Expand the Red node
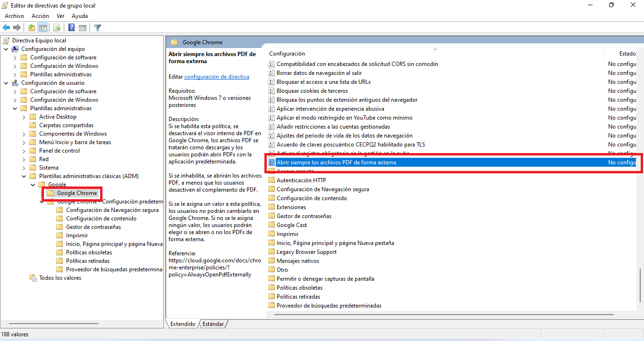Viewport: 644px width, 341px height. point(24,159)
